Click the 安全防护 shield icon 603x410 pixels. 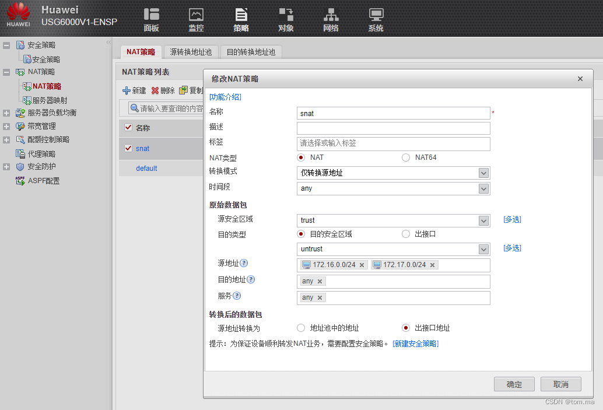(20, 167)
